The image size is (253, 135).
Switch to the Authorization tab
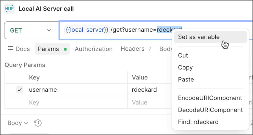(x=93, y=49)
